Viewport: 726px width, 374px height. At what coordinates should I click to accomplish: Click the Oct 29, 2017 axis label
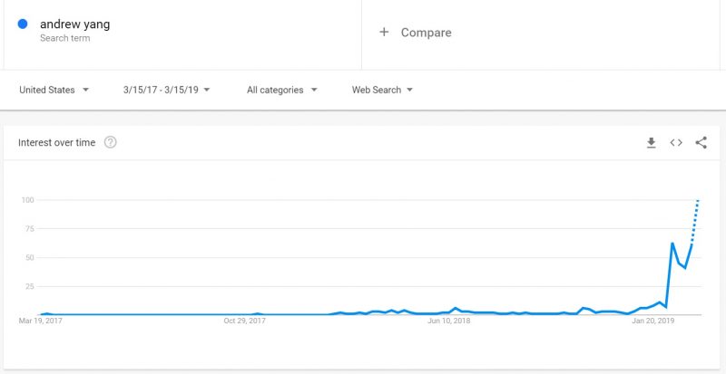244,321
